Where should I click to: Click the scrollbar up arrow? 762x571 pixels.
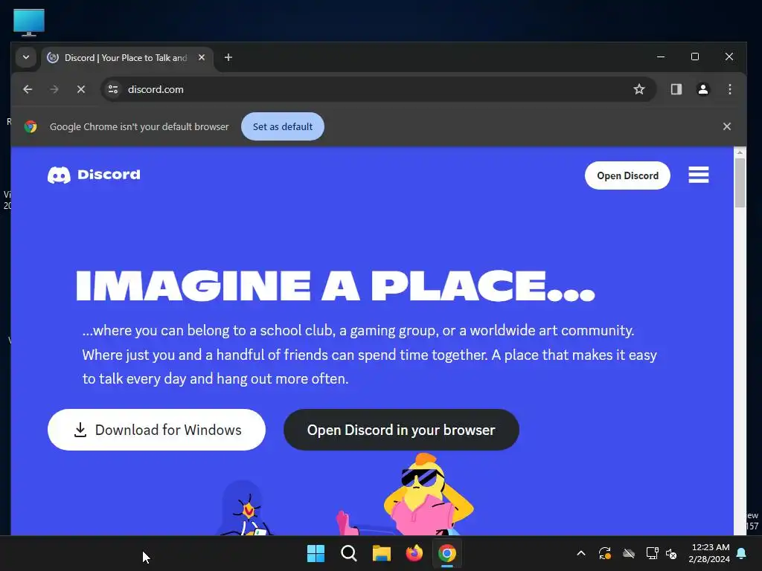click(740, 152)
